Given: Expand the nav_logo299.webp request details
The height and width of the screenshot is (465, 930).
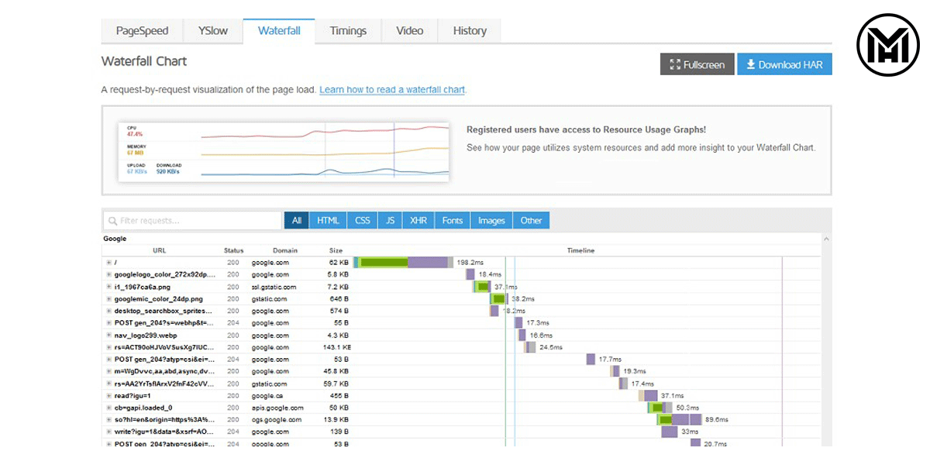Looking at the screenshot, I should tap(108, 335).
